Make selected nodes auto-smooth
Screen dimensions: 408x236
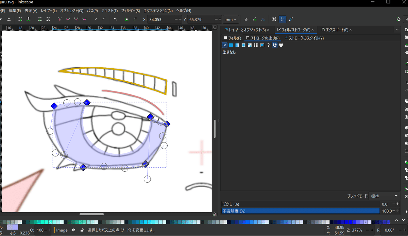click(x=84, y=19)
